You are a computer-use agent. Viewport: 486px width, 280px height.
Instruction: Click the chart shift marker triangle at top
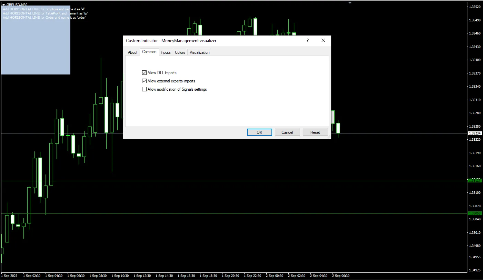pyautogui.click(x=350, y=3)
